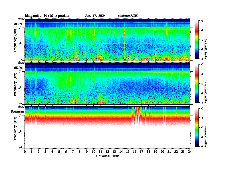This screenshot has width=226, height=174.
Task: Click the "dH/dt" panel label
Action: 18,24
